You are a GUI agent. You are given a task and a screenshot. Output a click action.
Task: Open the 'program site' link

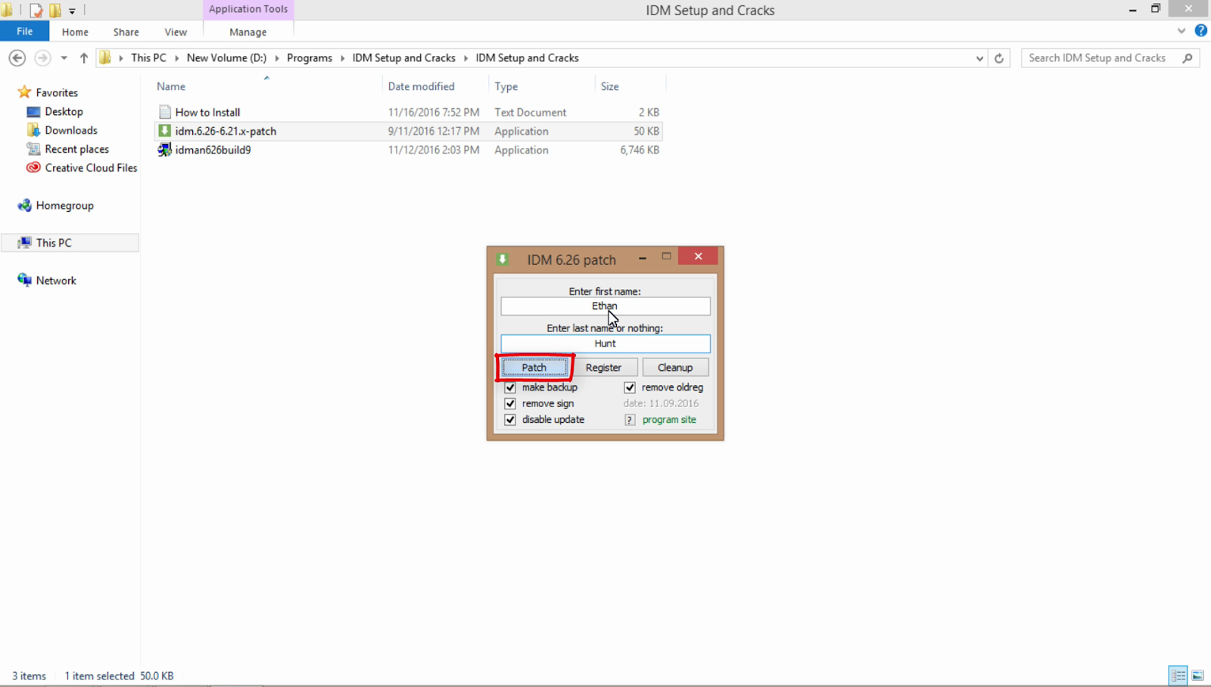[669, 419]
